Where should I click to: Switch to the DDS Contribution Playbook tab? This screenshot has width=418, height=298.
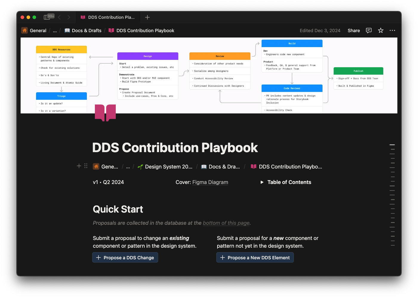(108, 17)
